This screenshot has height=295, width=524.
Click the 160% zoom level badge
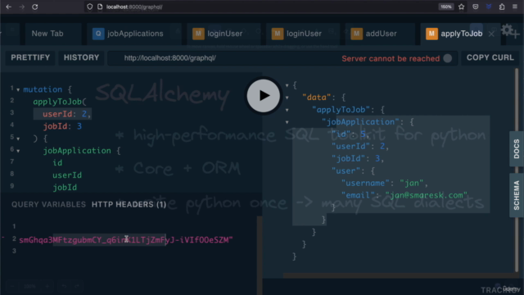tap(445, 7)
